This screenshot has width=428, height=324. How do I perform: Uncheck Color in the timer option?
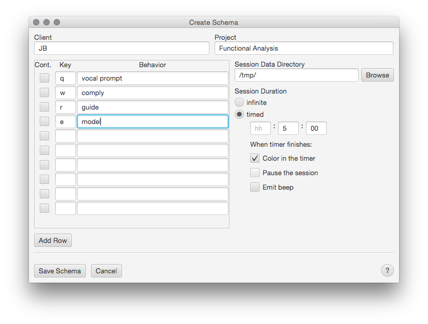point(255,158)
